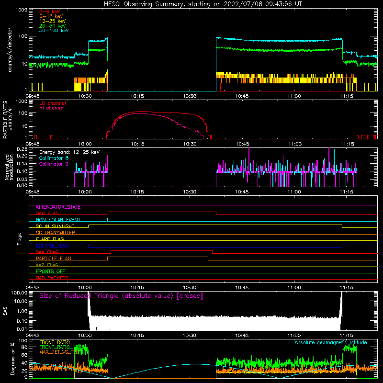Viewport: 383px width, 383px height.
Task: Click the 'Absolute geomagnetic latitude' label
Action: pyautogui.click(x=331, y=342)
